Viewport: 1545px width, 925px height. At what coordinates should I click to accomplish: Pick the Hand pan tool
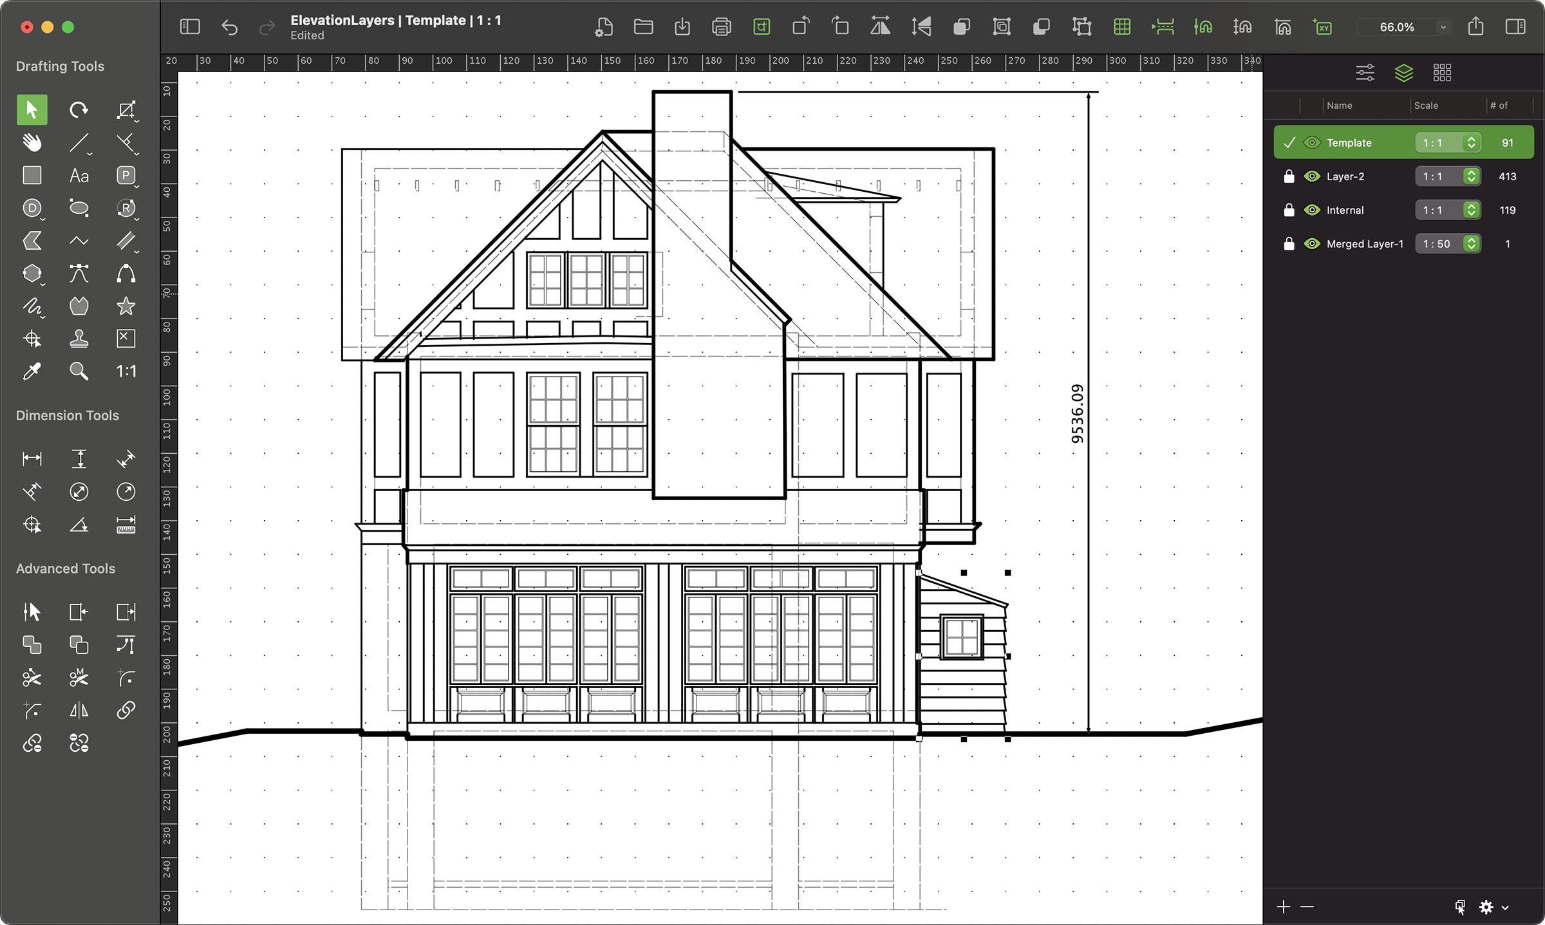click(x=32, y=142)
